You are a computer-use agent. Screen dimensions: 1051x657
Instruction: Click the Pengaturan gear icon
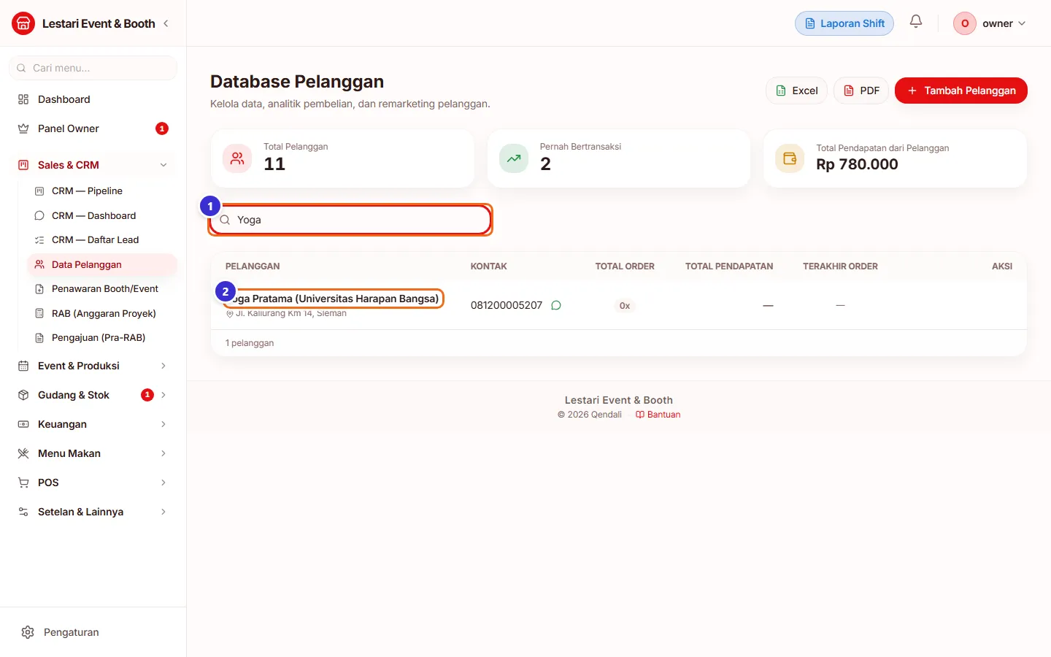point(28,632)
